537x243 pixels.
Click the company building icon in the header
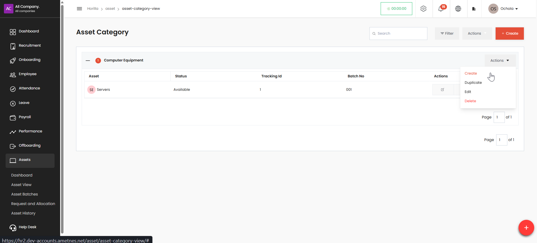click(474, 9)
